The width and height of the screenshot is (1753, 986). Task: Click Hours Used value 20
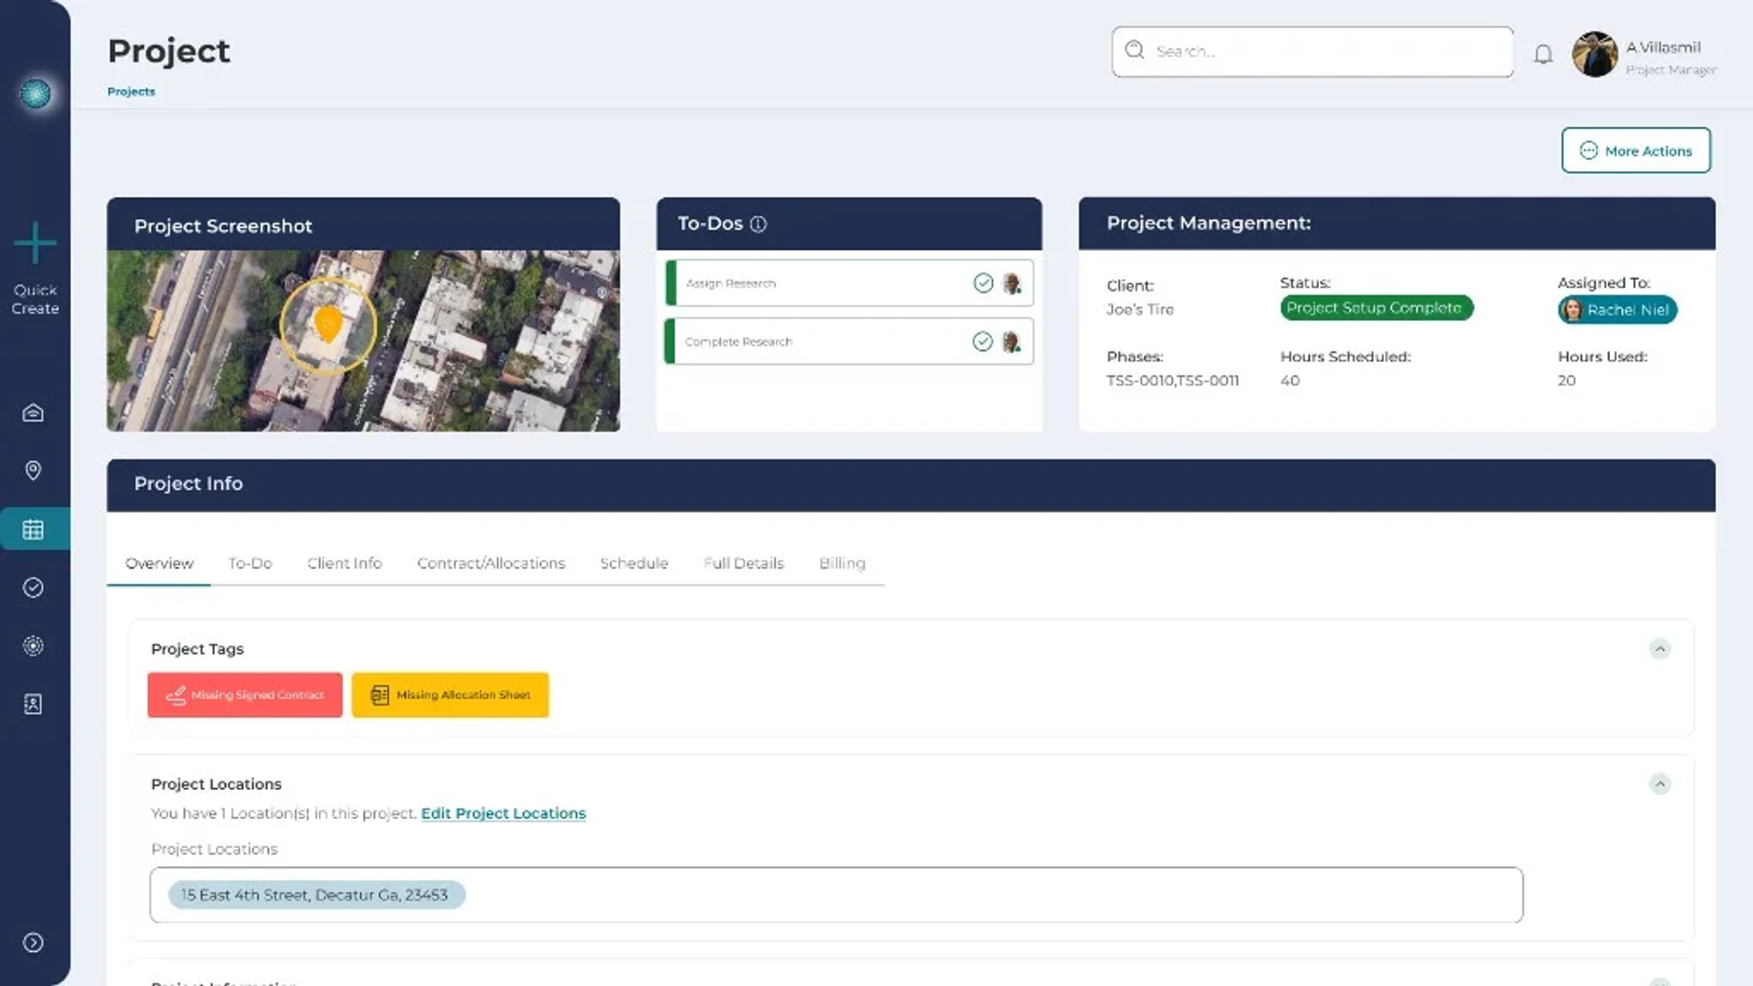1566,381
